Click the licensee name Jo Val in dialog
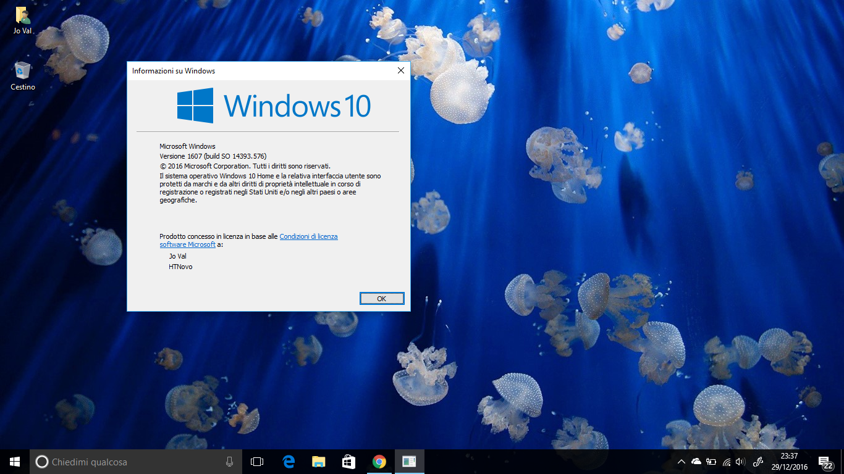Image resolution: width=844 pixels, height=474 pixels. click(x=177, y=256)
